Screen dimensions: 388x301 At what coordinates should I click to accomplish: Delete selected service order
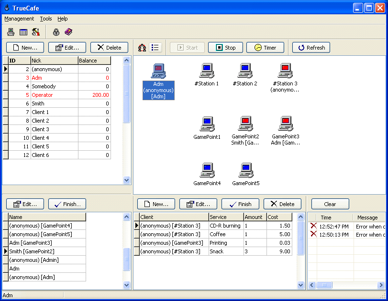pos(282,204)
